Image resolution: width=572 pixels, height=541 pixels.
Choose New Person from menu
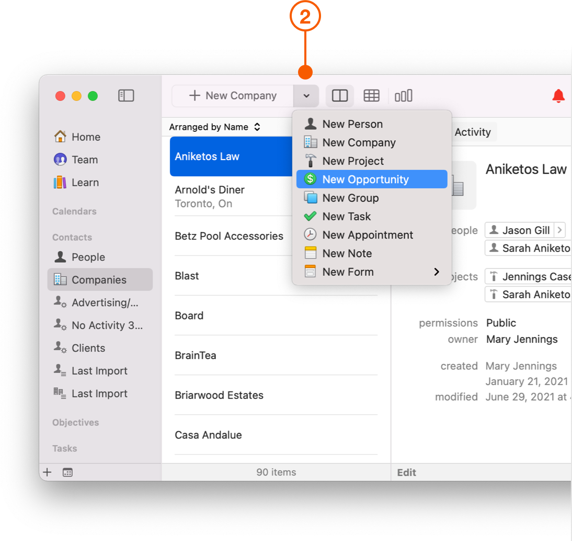(x=372, y=124)
